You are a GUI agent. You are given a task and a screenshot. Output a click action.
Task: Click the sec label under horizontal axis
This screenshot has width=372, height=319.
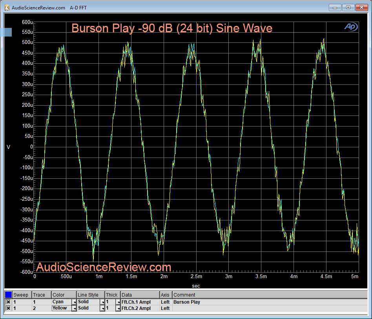click(x=196, y=286)
